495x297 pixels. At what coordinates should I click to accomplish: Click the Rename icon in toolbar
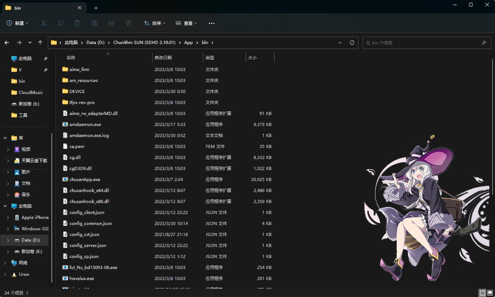click(94, 23)
